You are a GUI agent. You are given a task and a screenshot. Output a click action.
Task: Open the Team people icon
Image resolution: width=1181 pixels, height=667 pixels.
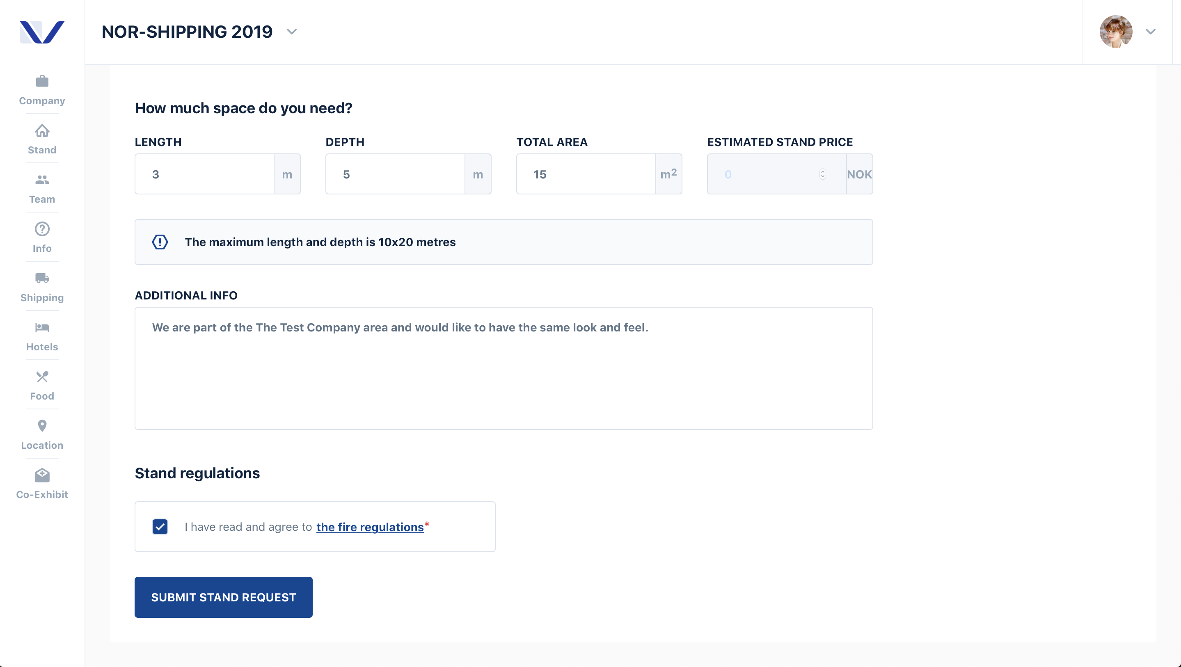42,180
